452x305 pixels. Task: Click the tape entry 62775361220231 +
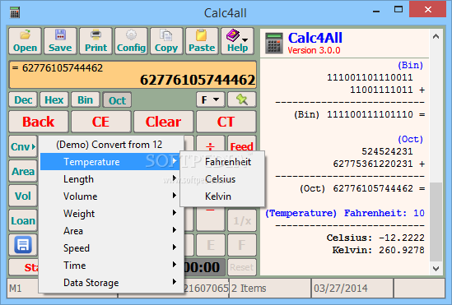379,164
